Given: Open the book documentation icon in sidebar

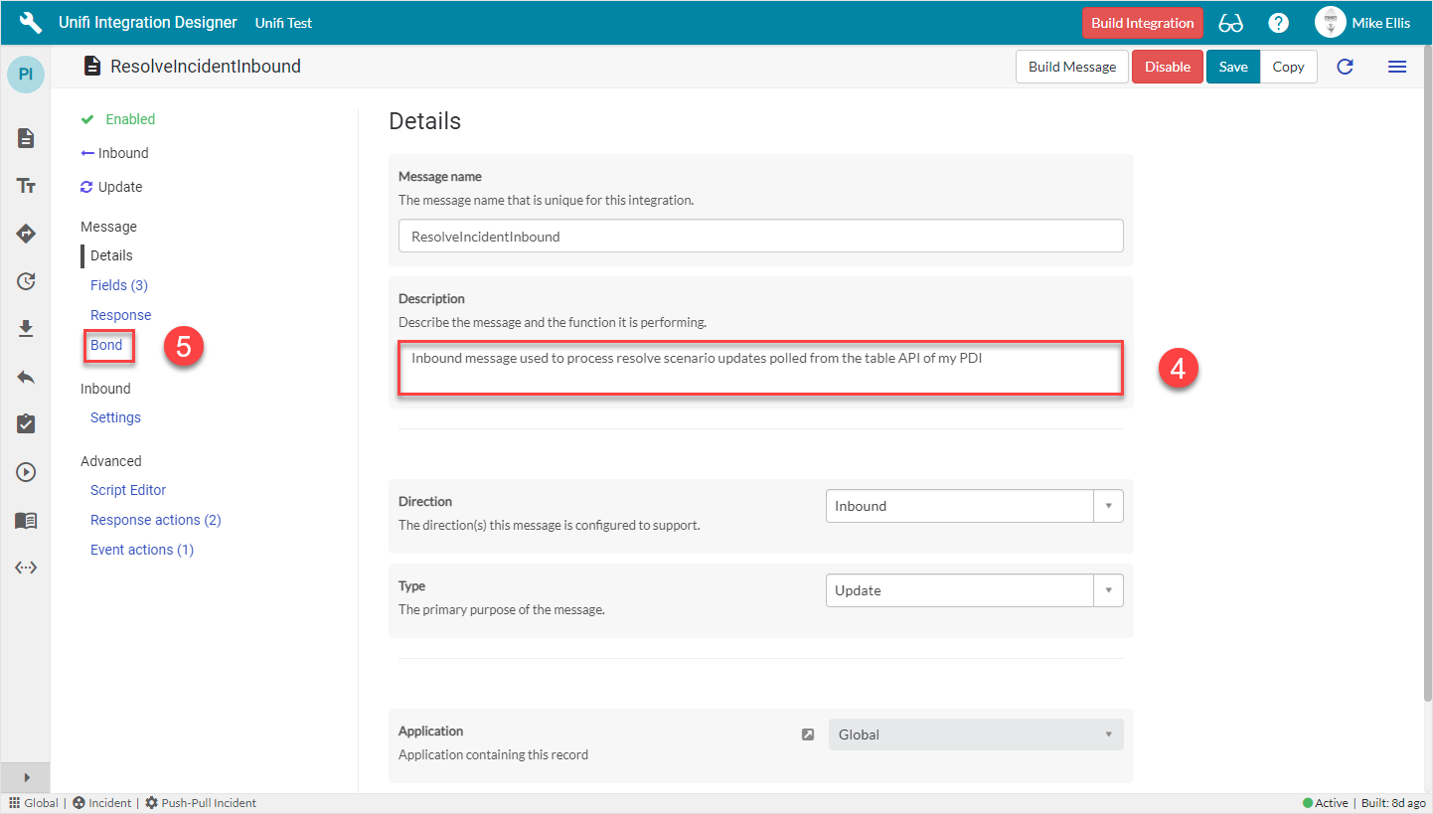Looking at the screenshot, I should [25, 519].
